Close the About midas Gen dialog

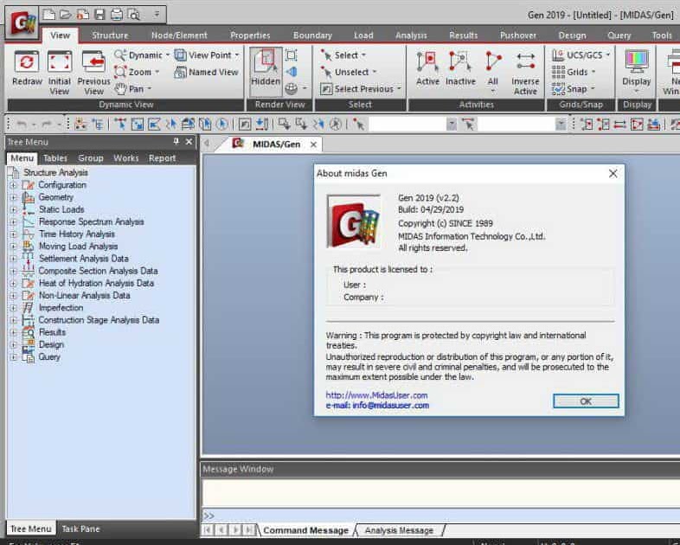click(x=613, y=173)
